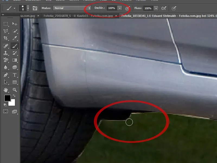Select the Polygonal Lasso tool
Image resolution: width=217 pixels, height=163 pixels.
[x=6, y=31]
